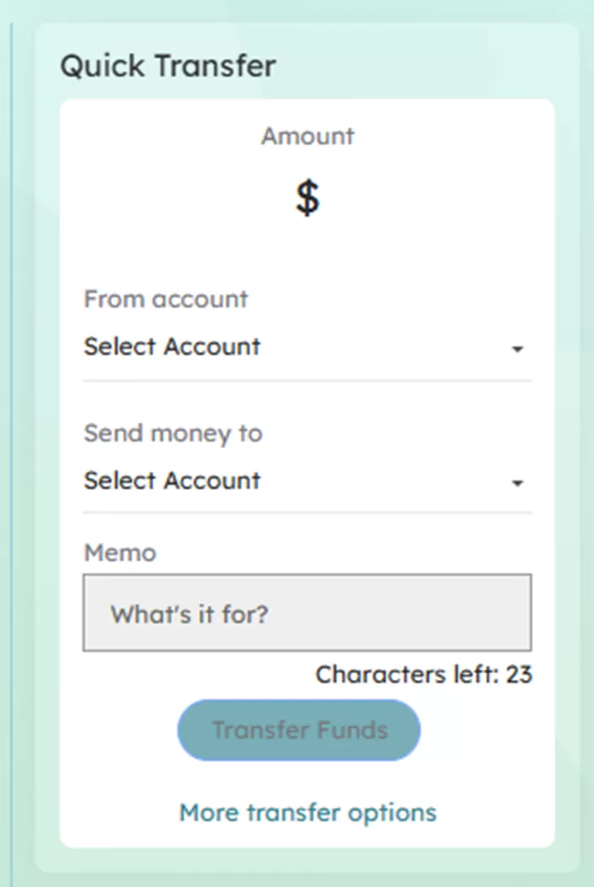594x887 pixels.
Task: Click the From account field label
Action: [165, 299]
